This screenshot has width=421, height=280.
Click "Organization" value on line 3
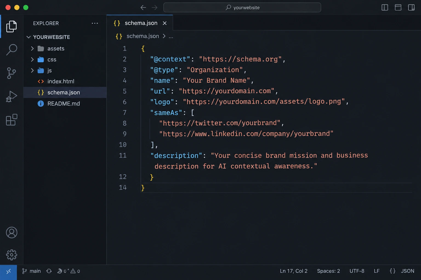click(215, 70)
